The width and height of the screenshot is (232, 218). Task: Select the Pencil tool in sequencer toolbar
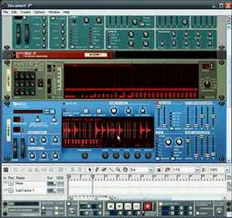[97, 170]
